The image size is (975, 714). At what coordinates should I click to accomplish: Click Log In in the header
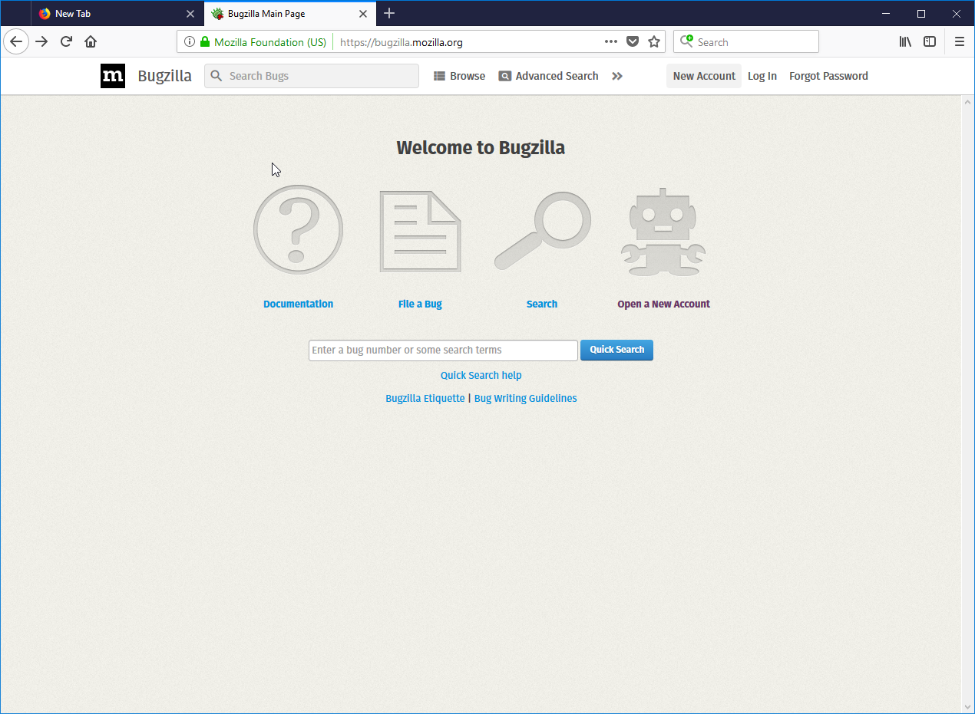click(x=762, y=76)
